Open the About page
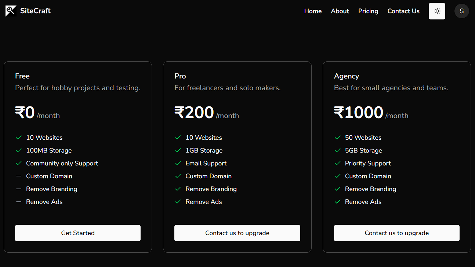The width and height of the screenshot is (475, 267). tap(340, 11)
